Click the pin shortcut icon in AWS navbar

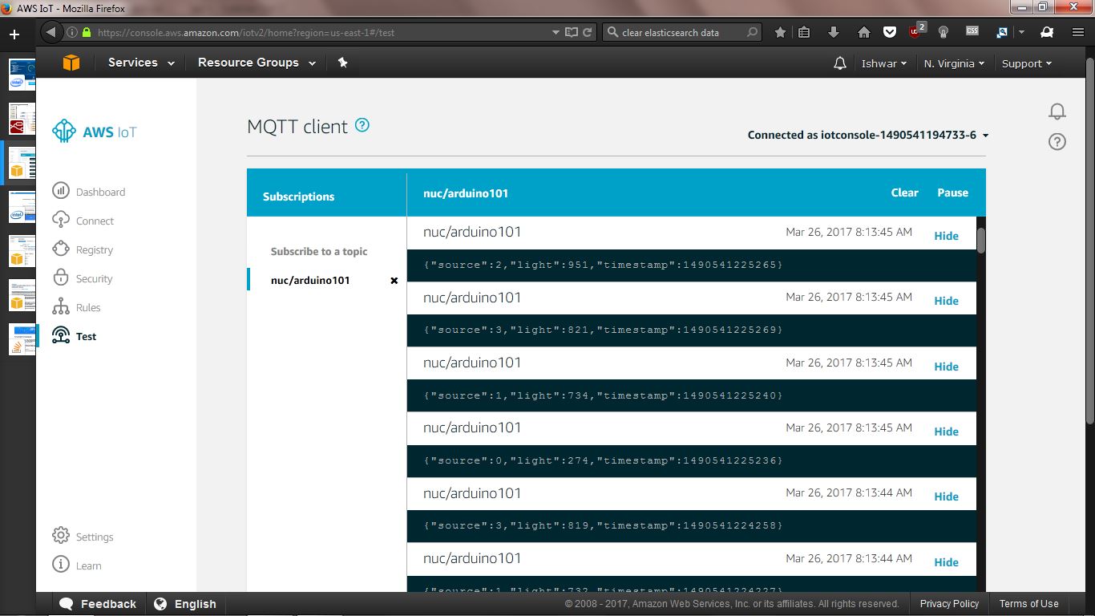[343, 63]
